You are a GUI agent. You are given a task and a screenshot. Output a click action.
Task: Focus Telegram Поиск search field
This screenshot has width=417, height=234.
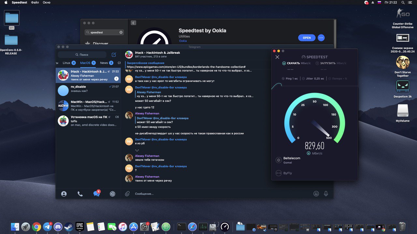pos(82,55)
